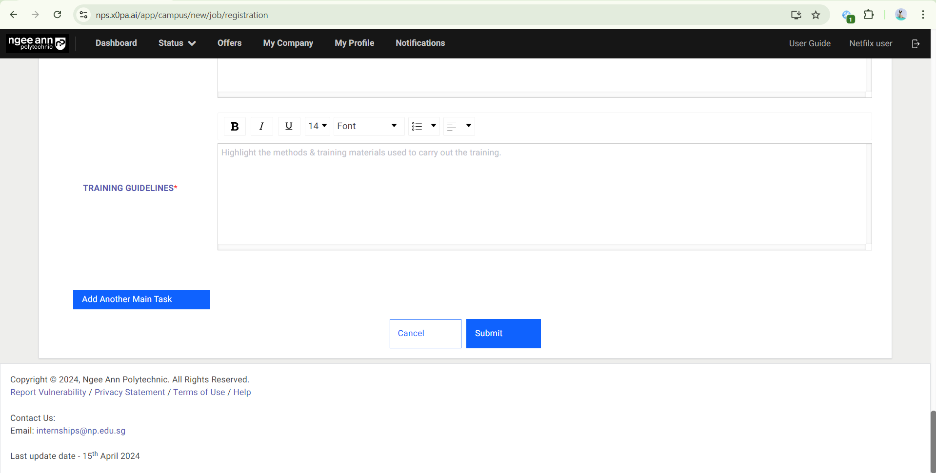Toggle italic formatting in the editor toolbar
Viewport: 936px width, 473px height.
coord(261,126)
